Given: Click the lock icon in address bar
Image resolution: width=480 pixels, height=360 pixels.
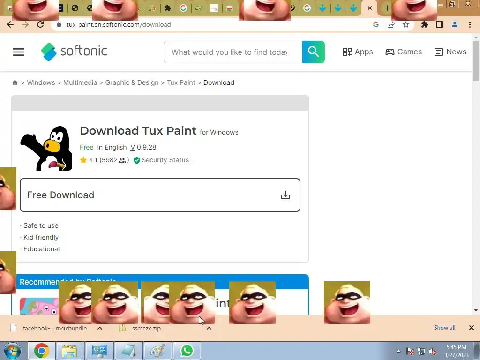Looking at the screenshot, I should (x=60, y=24).
